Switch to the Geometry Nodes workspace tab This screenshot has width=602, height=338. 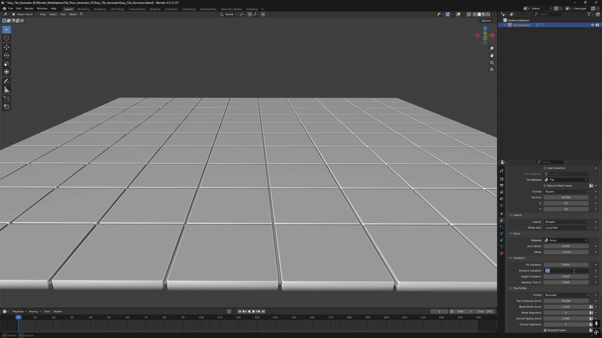231,9
